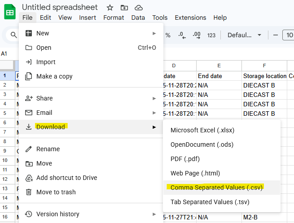The image size is (294, 223).
Task: Click the Open folder icon
Action: [28, 48]
